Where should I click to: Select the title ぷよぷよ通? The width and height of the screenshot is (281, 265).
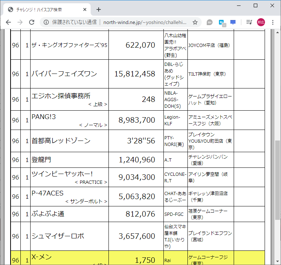48,214
